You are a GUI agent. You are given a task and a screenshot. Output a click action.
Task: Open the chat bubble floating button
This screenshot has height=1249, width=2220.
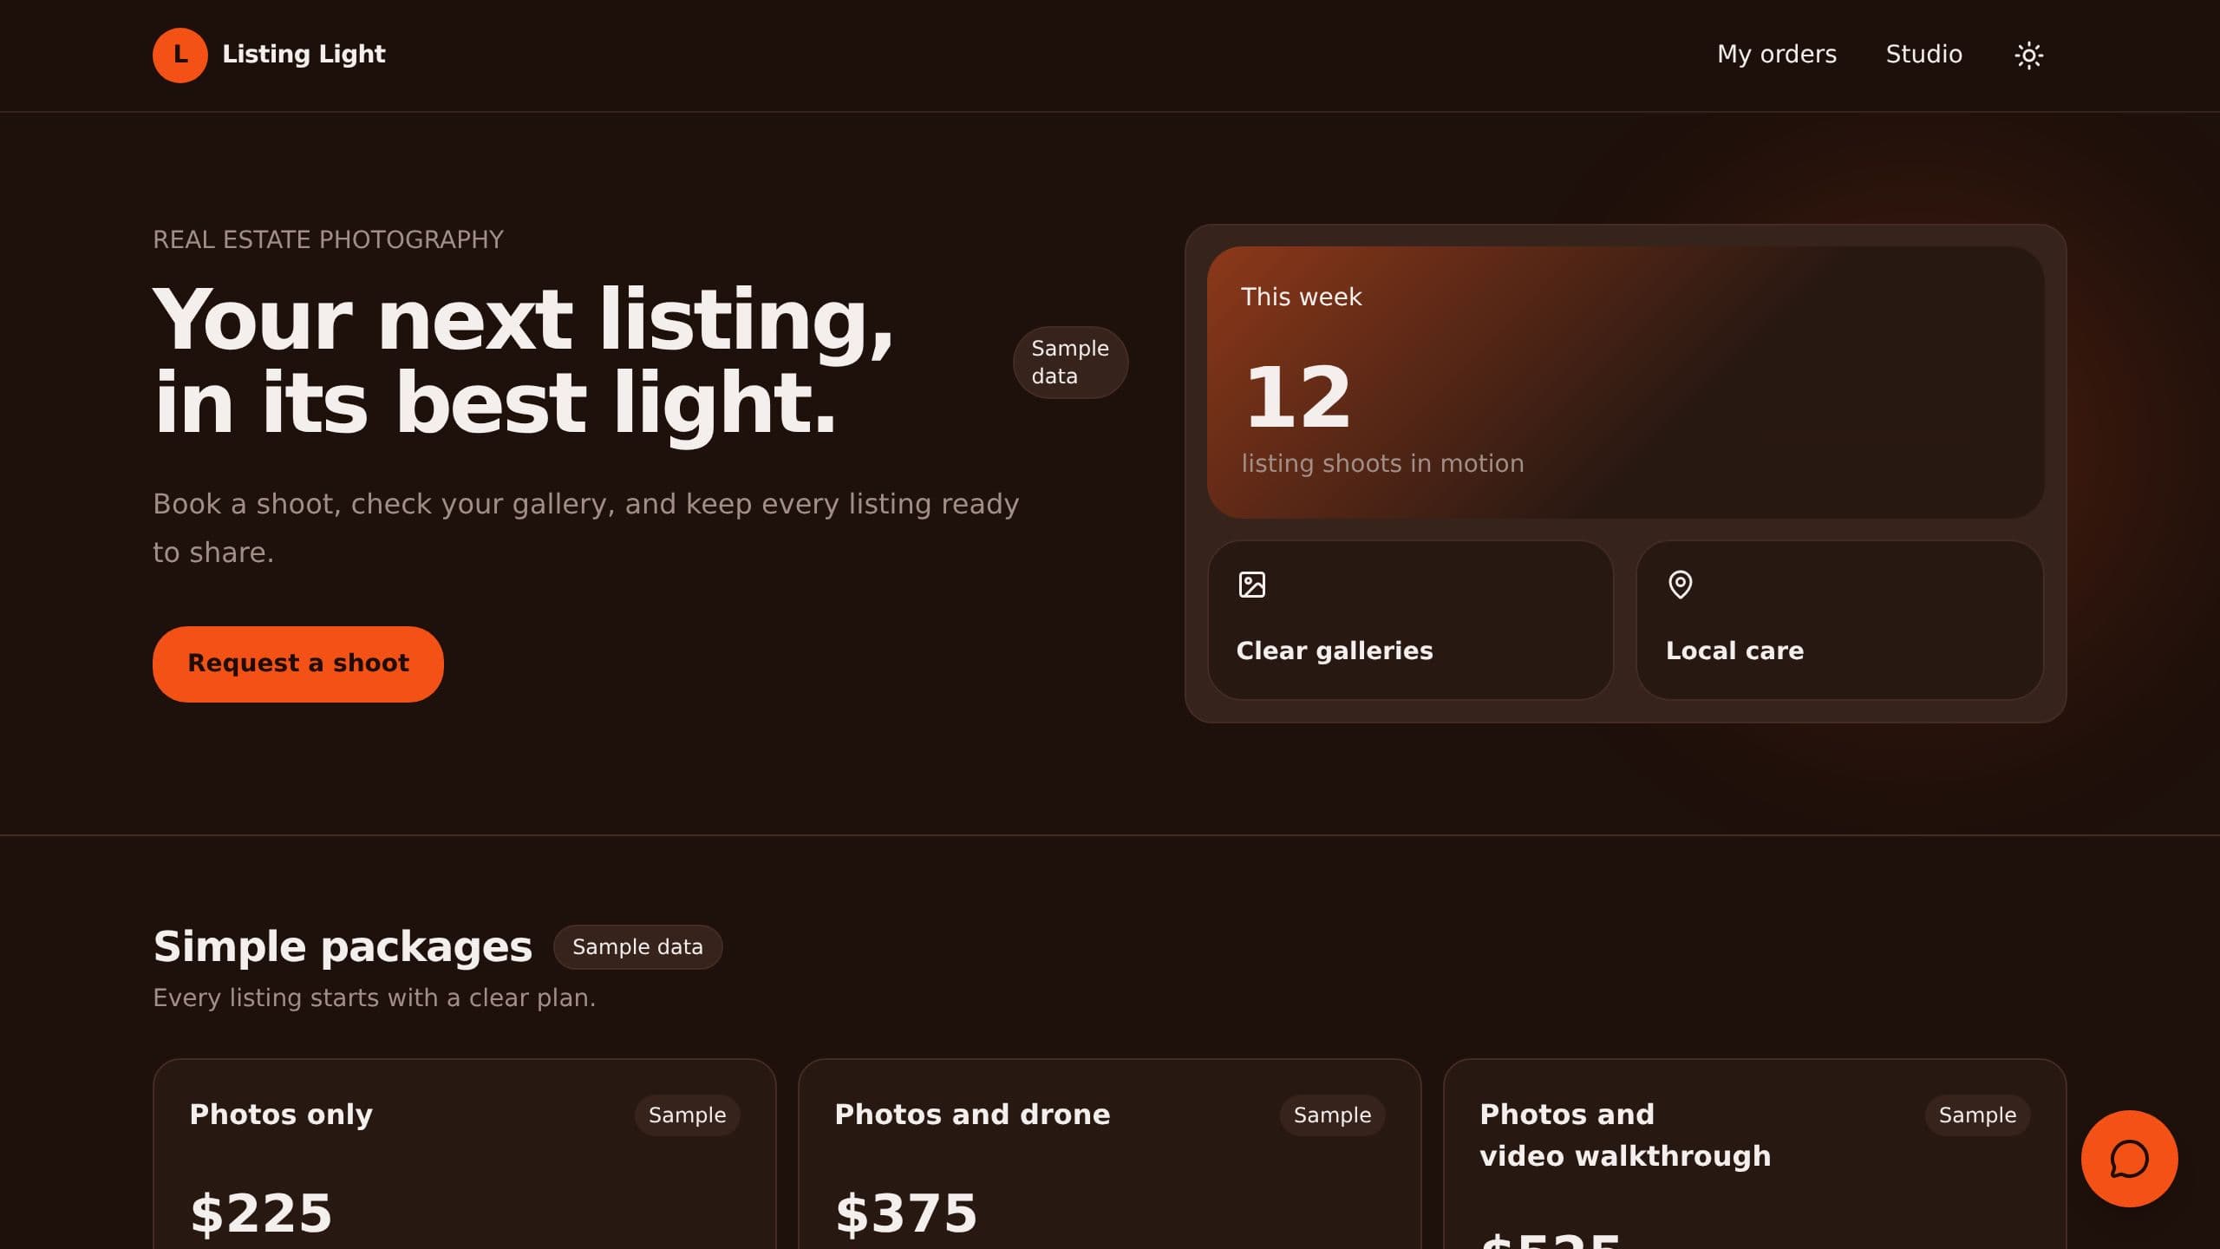coord(2129,1158)
